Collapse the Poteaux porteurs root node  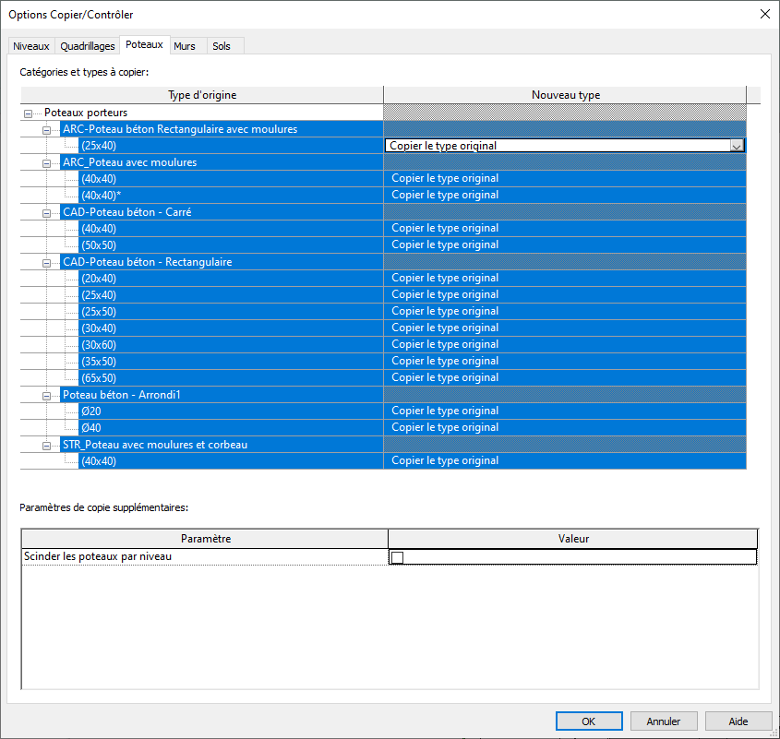pyautogui.click(x=28, y=113)
